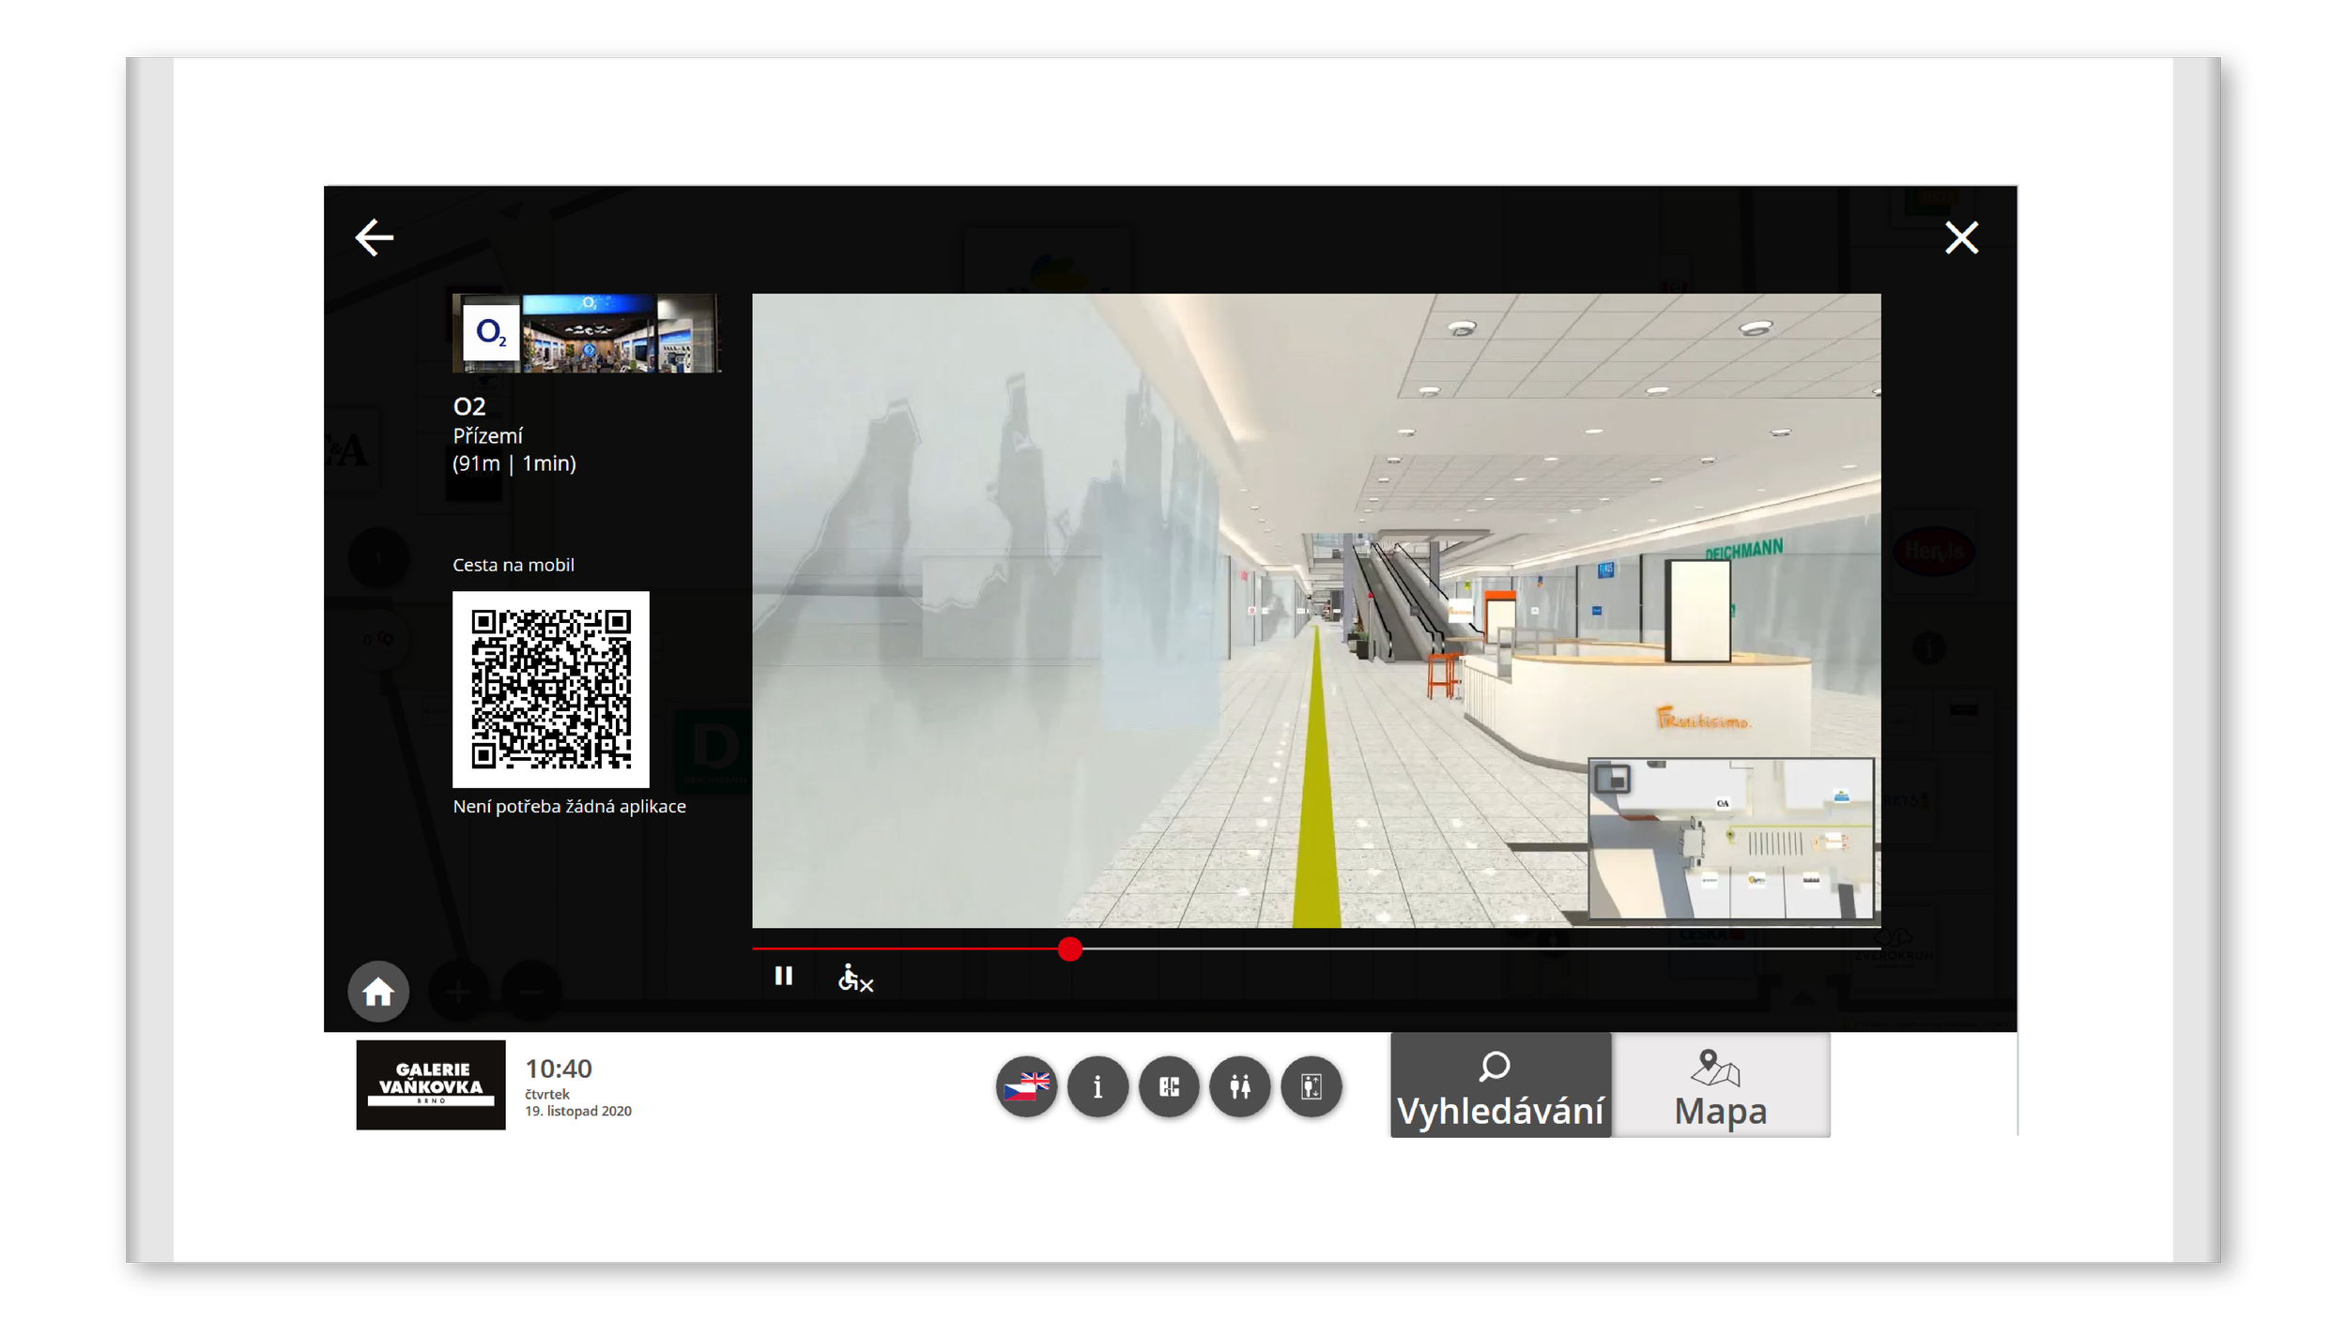This screenshot has height=1320, width=2347.
Task: Switch to the Mapa tab
Action: pyautogui.click(x=1721, y=1086)
